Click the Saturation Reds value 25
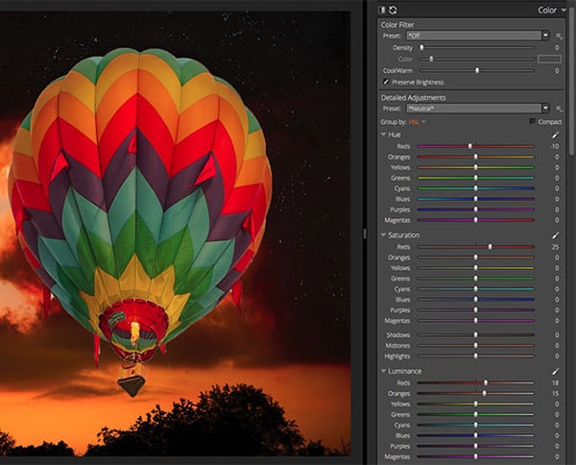The width and height of the screenshot is (576, 465). pos(556,247)
